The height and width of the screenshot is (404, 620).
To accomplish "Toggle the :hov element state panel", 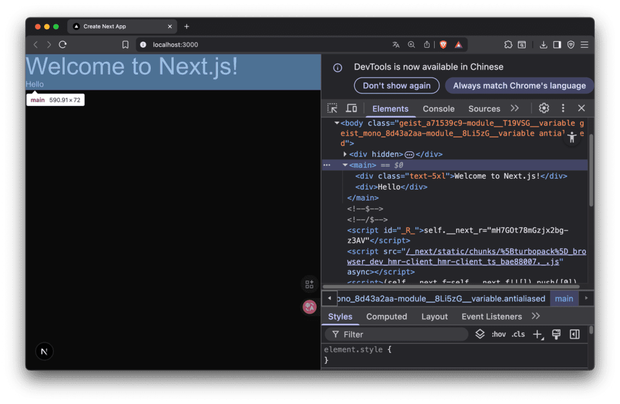I will tap(498, 334).
